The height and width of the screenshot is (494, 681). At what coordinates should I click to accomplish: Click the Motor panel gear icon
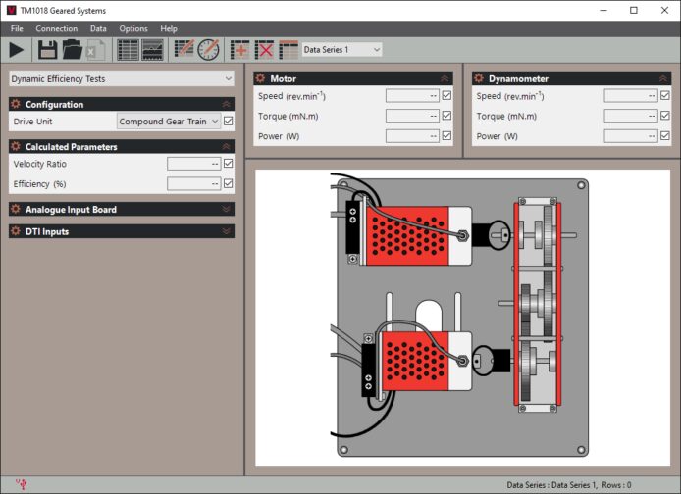point(260,78)
